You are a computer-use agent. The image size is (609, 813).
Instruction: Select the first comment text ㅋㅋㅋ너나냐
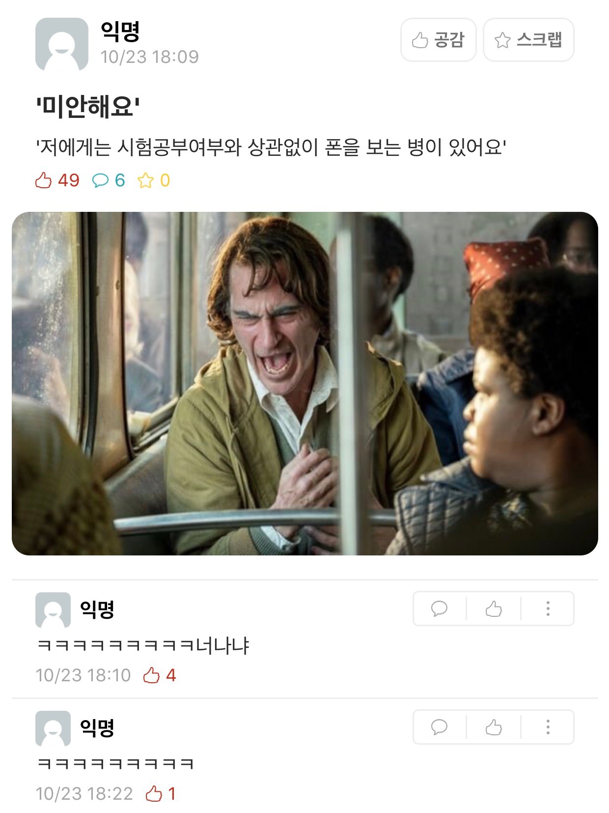tap(143, 645)
